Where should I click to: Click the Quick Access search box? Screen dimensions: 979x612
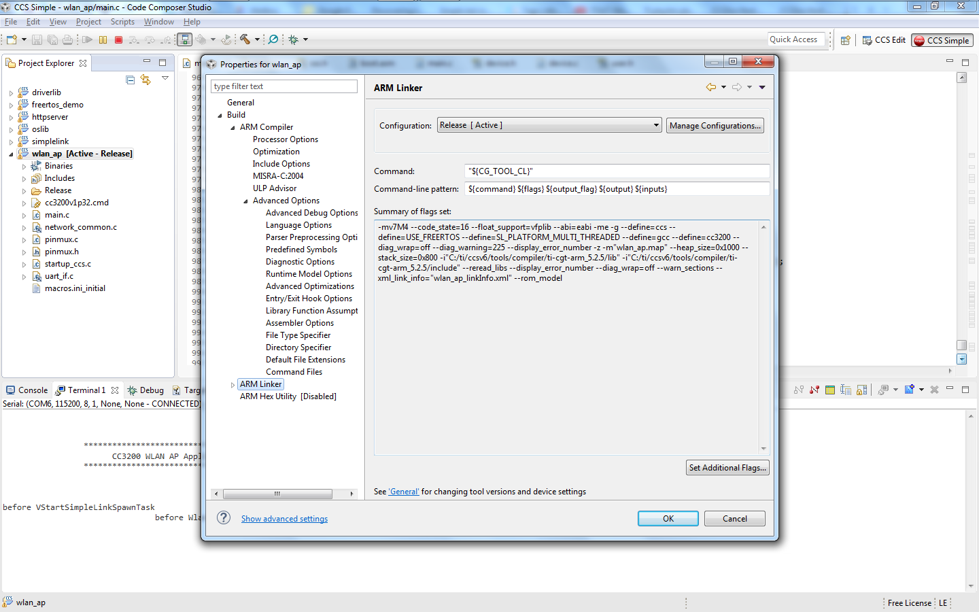tap(796, 39)
